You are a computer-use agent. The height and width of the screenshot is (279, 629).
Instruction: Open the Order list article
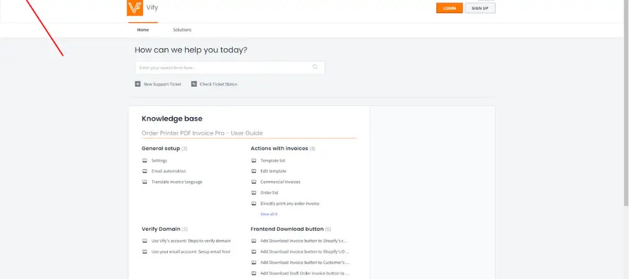[x=269, y=193]
